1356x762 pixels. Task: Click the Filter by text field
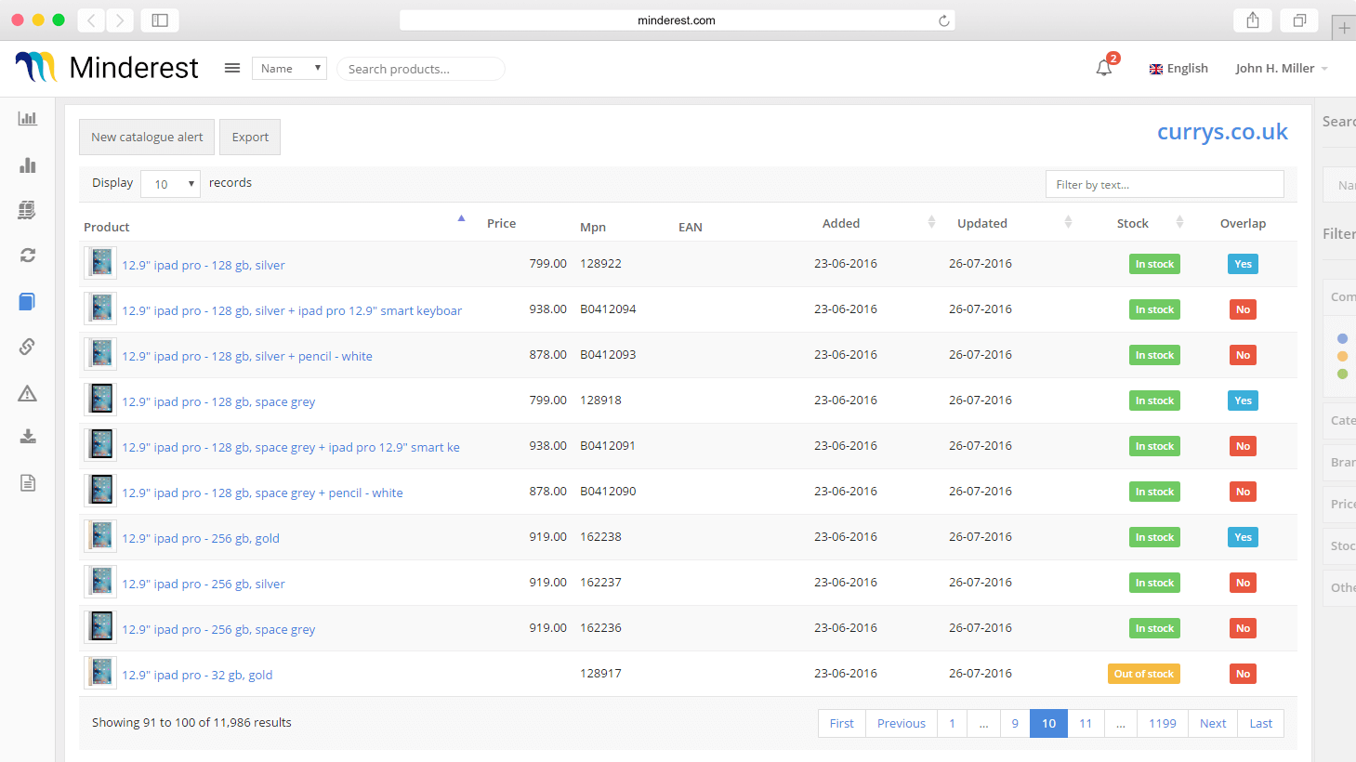(x=1165, y=184)
